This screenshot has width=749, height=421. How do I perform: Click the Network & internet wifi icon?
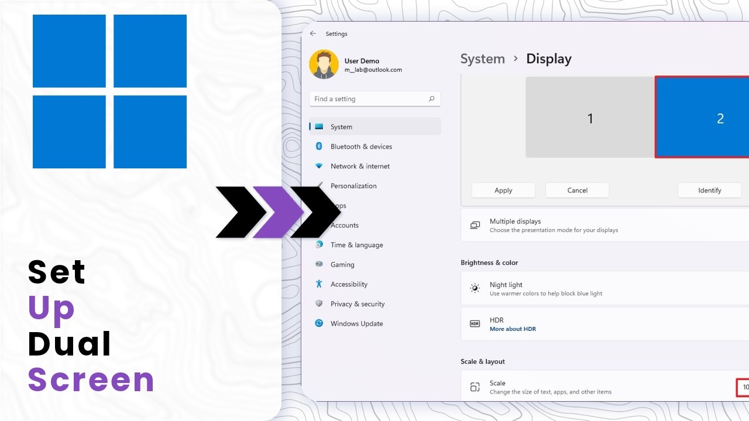319,166
